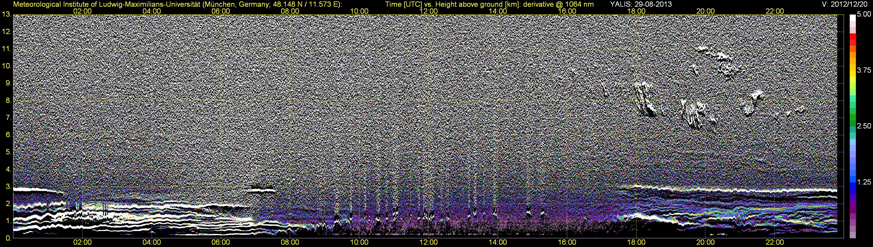Click the 08:00 label on the top time axis
Image resolution: width=873 pixels, height=247 pixels.
pos(290,11)
